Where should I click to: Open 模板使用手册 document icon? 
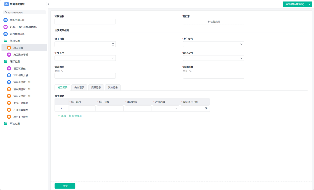(5, 20)
